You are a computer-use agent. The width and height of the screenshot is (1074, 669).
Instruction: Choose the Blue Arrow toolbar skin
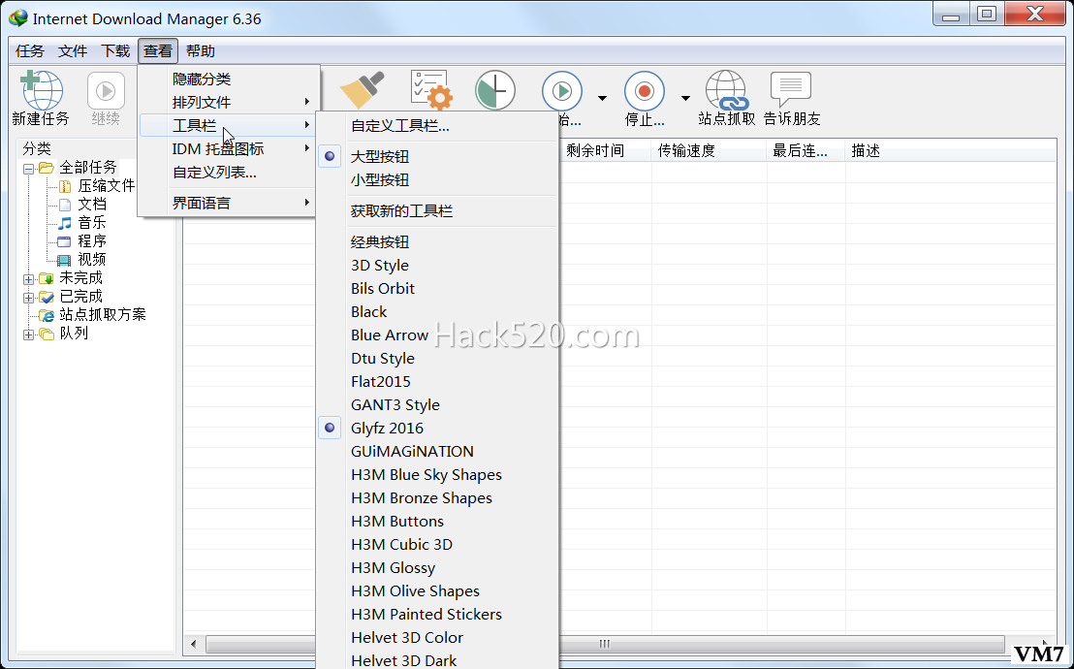pos(389,335)
